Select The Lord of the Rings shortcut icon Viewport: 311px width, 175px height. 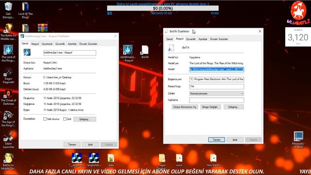pyautogui.click(x=8, y=53)
